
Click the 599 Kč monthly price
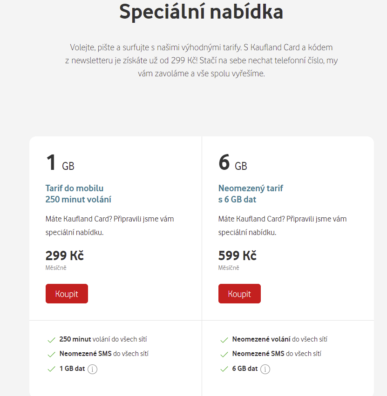click(238, 255)
